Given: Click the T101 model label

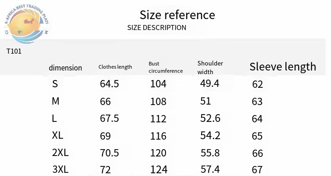Looking at the screenshot, I should (x=14, y=51).
